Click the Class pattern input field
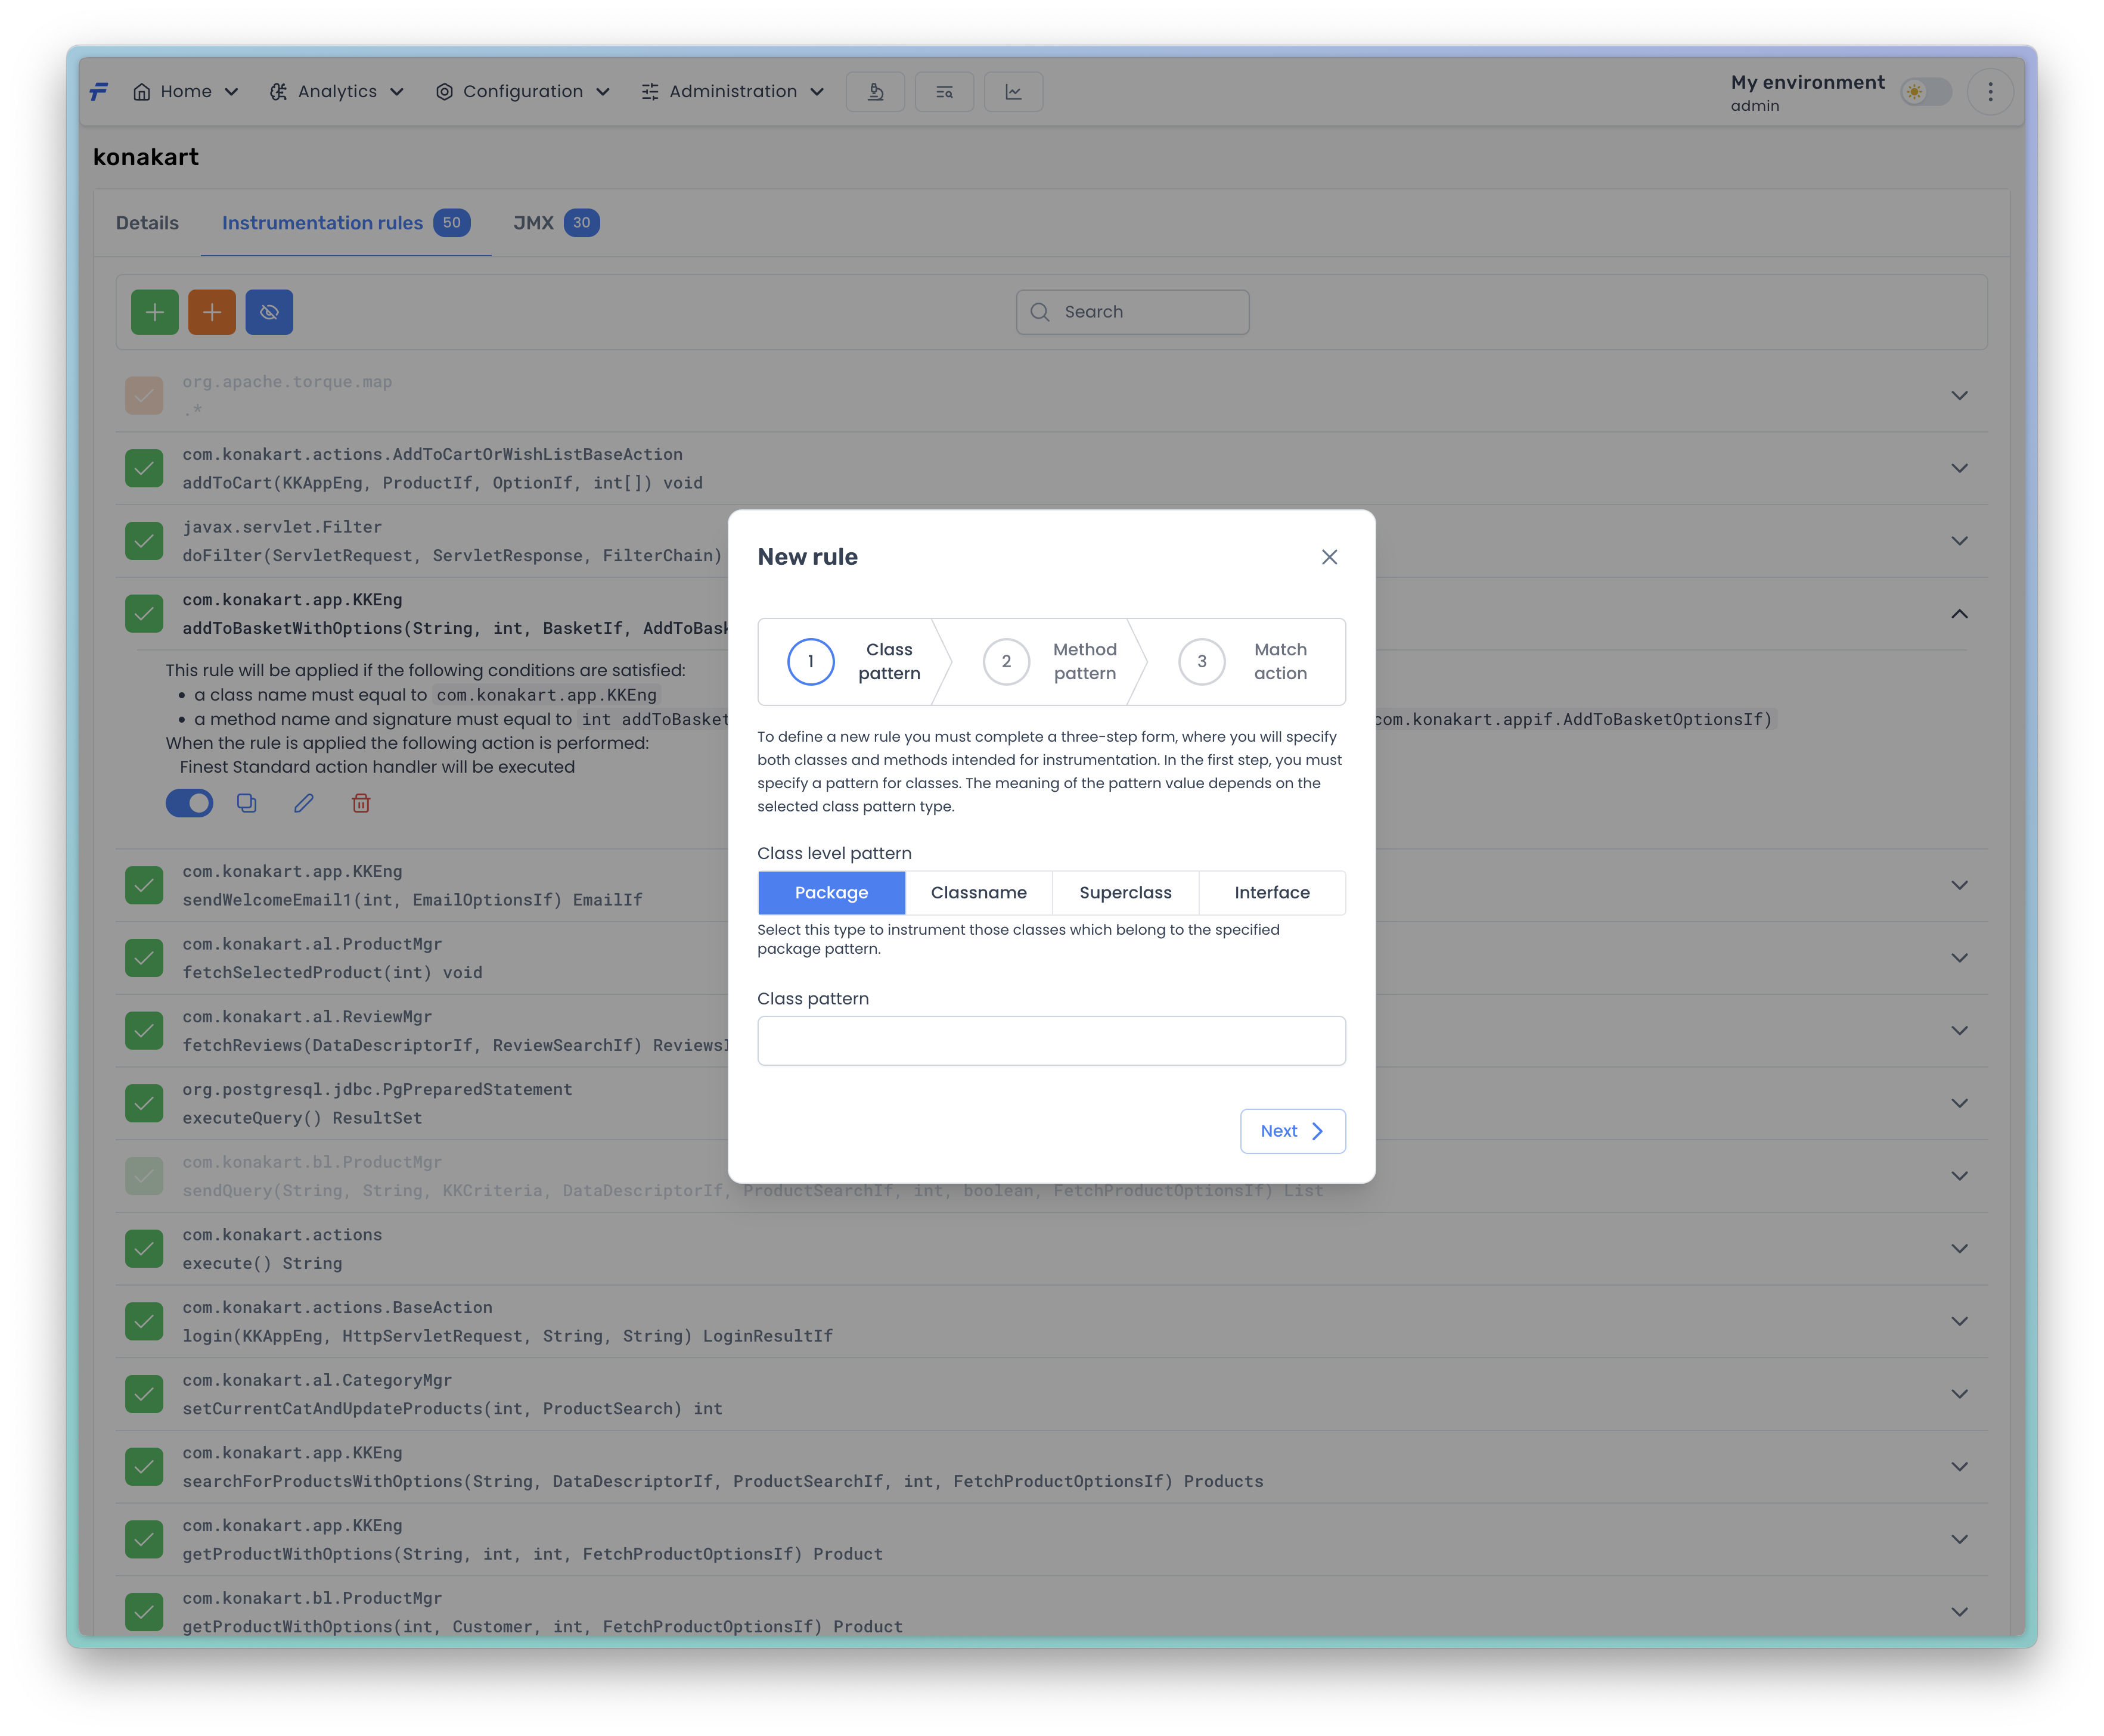This screenshot has height=1736, width=2104. click(1050, 1041)
